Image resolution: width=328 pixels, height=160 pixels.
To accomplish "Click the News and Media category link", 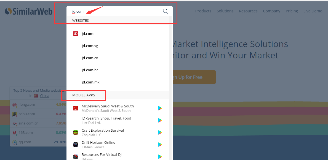I will [36, 90].
